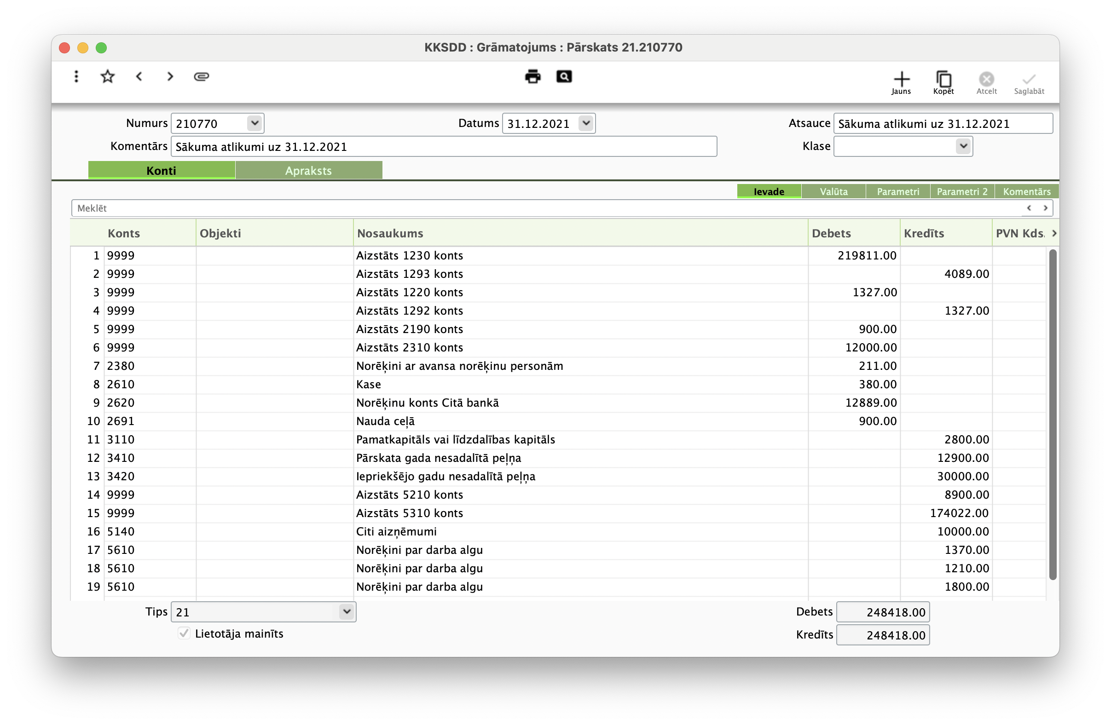Open attachments paperclip icon
Image resolution: width=1111 pixels, height=725 pixels.
pos(201,76)
